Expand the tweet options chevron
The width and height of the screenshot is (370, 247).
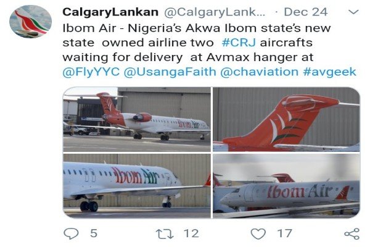[353, 12]
